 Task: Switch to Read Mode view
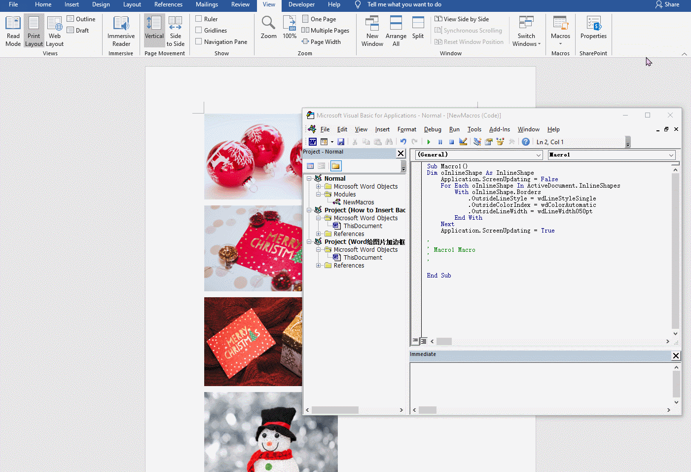click(x=13, y=31)
